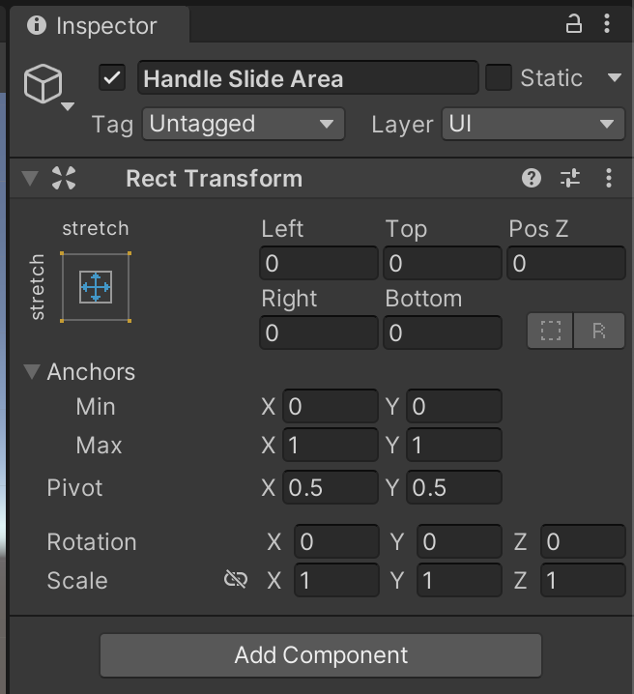Toggle the raw edit mode R button
The image size is (634, 694).
point(599,332)
